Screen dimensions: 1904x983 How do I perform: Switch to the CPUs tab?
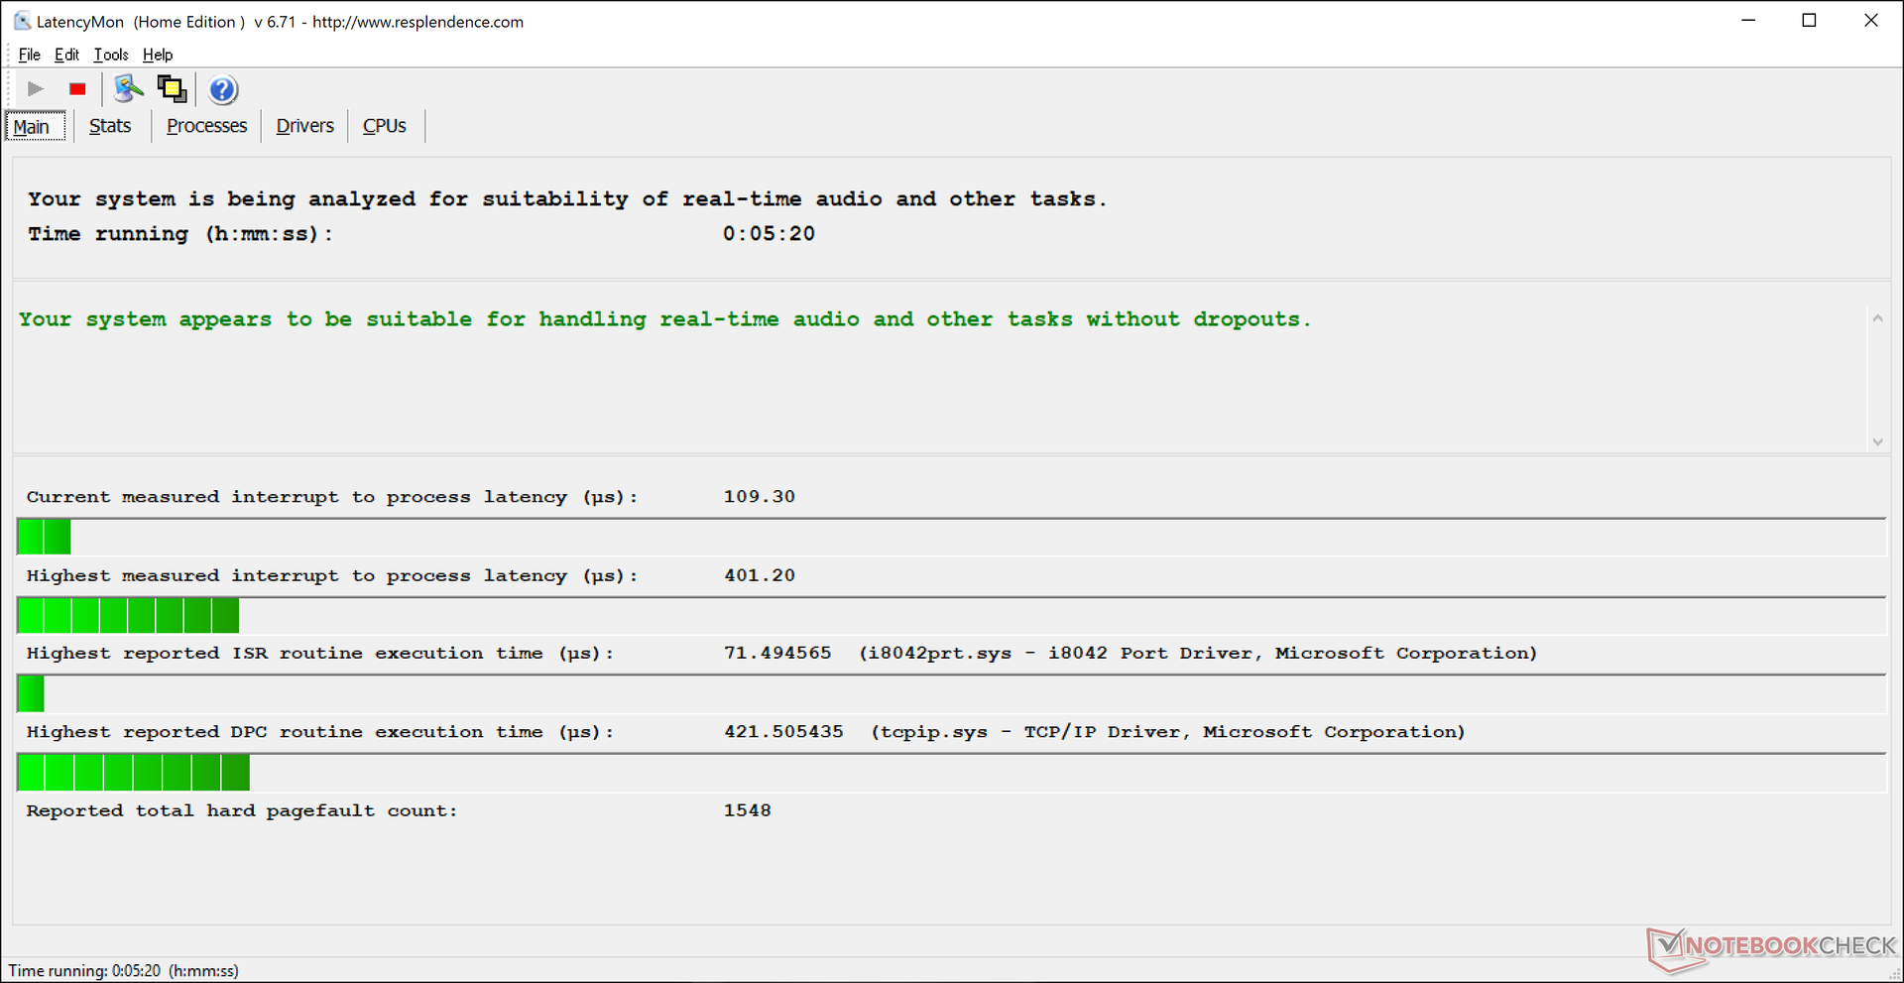384,126
